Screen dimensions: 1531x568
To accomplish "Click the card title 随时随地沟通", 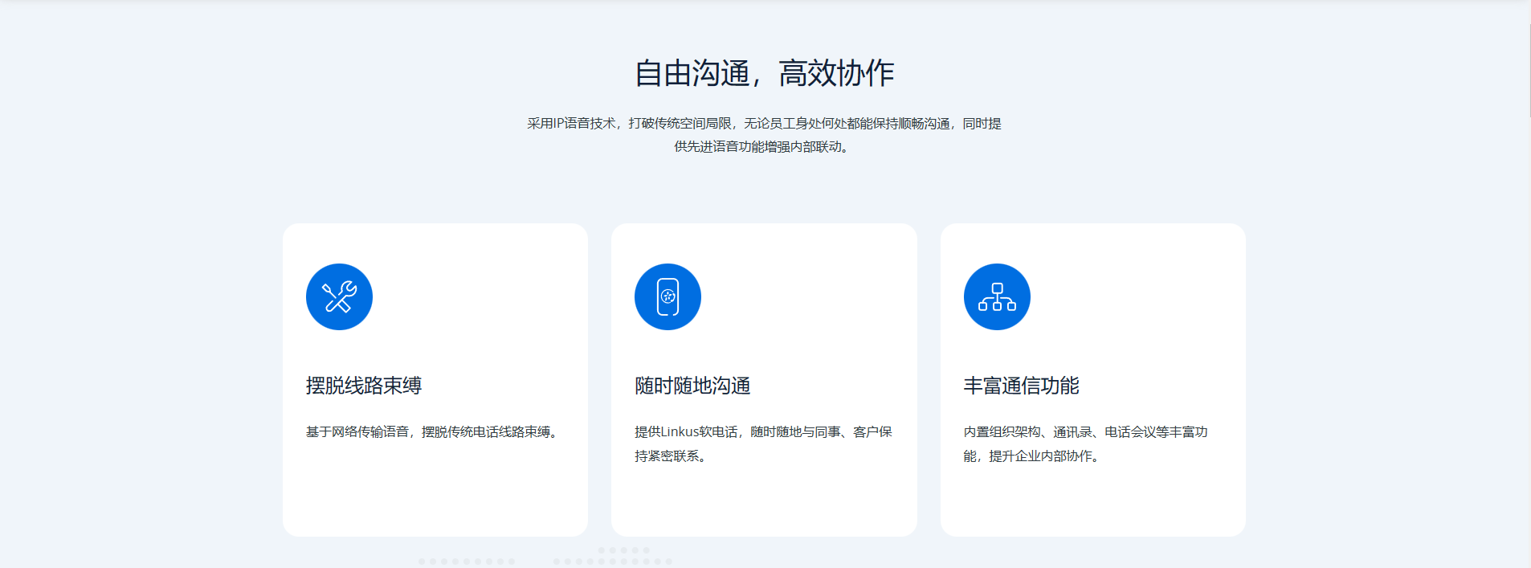I will [692, 386].
